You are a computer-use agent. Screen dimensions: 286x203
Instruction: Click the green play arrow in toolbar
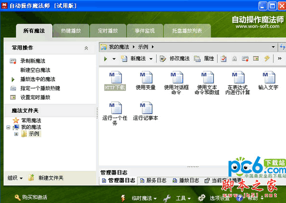tap(105, 59)
